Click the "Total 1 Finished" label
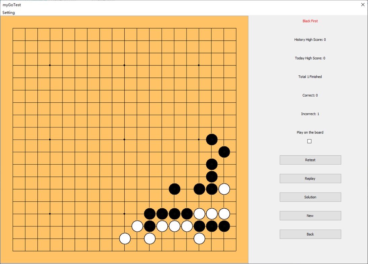Viewport: 368px width, 264px height. coord(310,76)
